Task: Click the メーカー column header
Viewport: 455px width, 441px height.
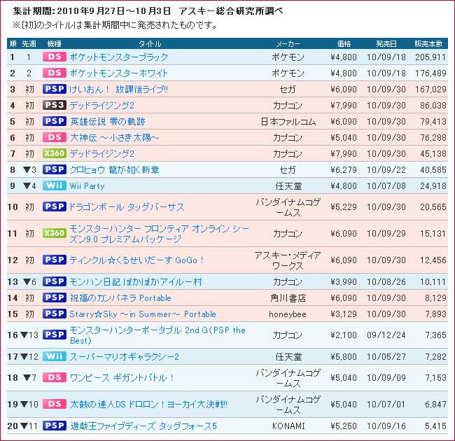Action: [x=288, y=43]
